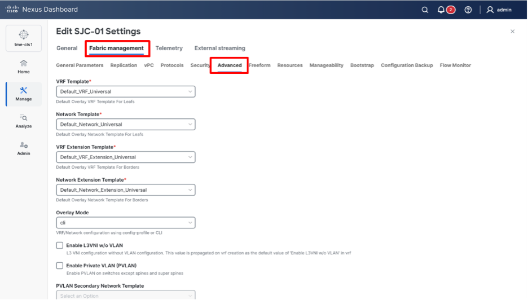Click 'Default Overlay Network Template For Leafs' hint
The image size is (528, 300).
pyautogui.click(x=100, y=134)
